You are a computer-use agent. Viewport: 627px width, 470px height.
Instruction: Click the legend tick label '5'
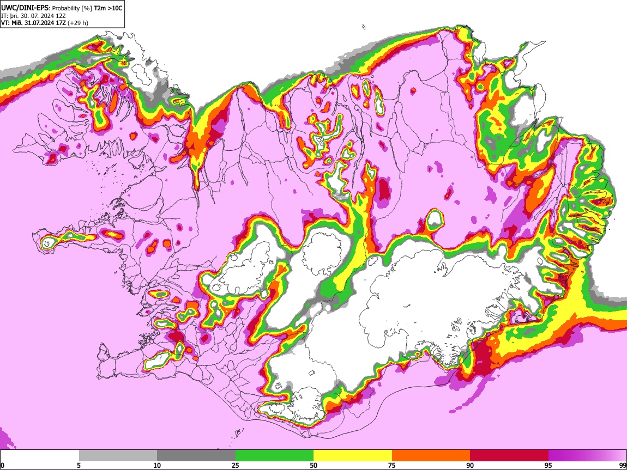point(79,465)
